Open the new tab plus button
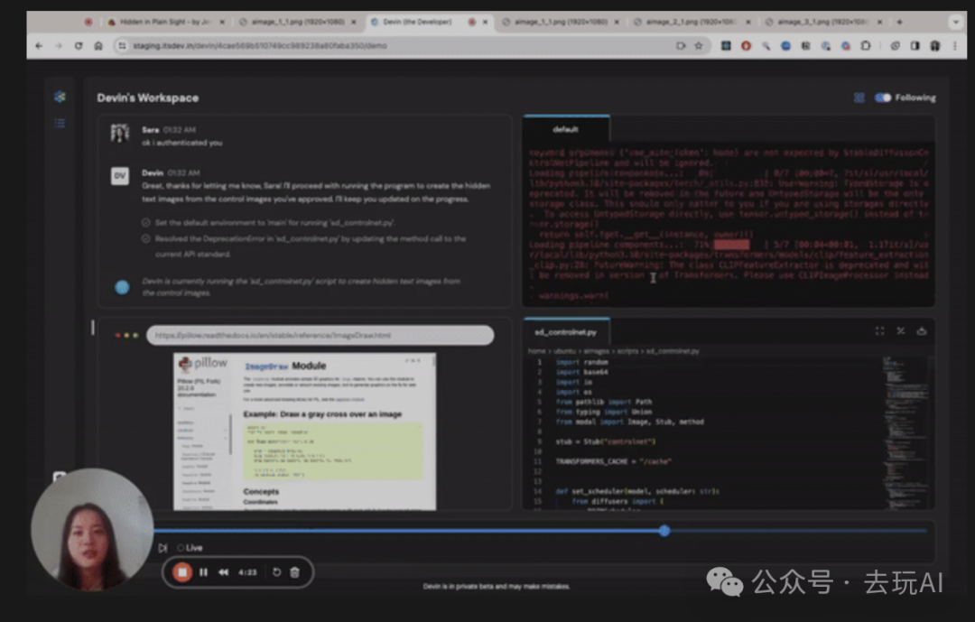This screenshot has height=622, width=975. [899, 22]
